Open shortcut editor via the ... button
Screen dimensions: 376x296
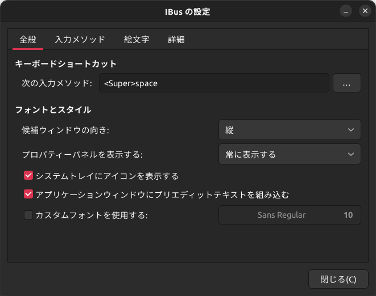click(x=347, y=83)
